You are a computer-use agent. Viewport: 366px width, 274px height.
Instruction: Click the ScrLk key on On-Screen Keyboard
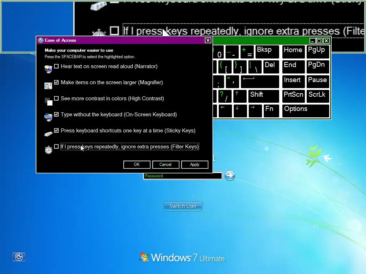tap(318, 96)
